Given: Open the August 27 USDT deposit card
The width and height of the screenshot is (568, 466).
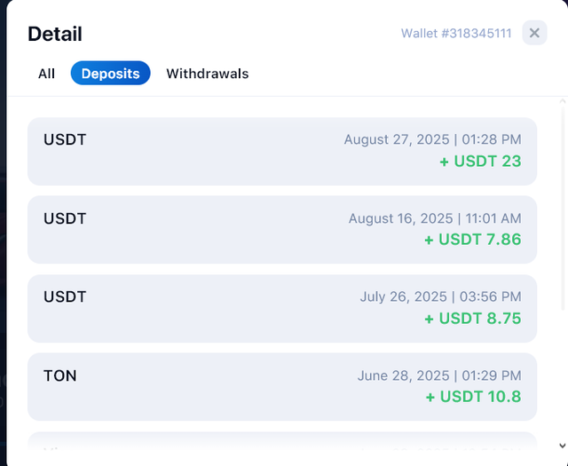Looking at the screenshot, I should pos(282,152).
